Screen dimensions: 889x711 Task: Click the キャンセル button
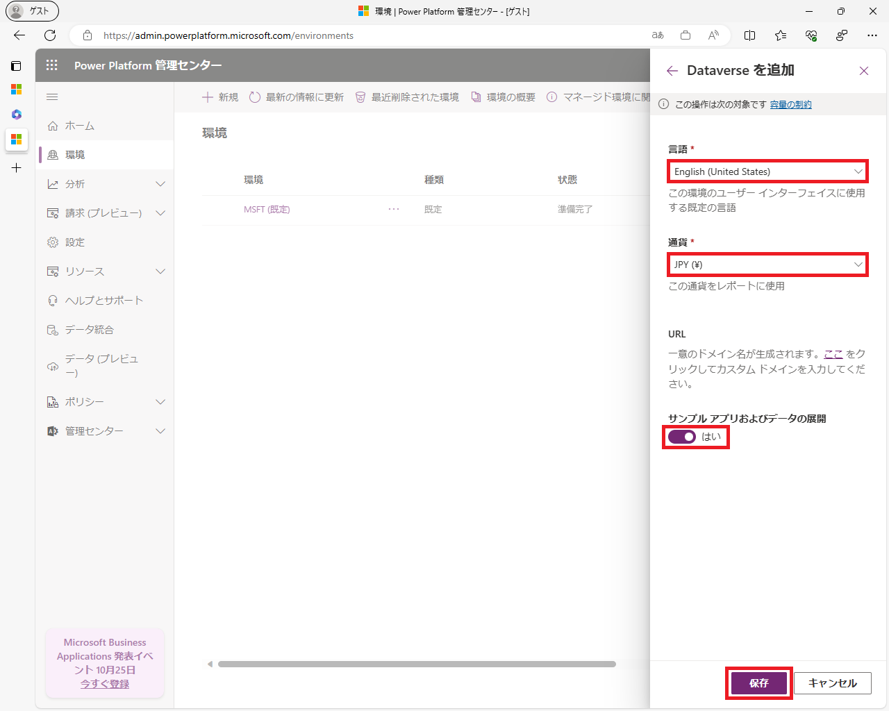click(x=833, y=683)
